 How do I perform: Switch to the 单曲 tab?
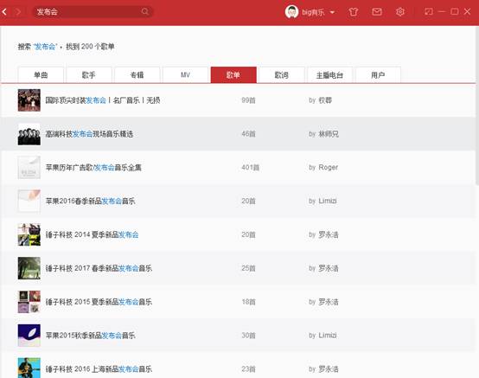(x=41, y=75)
